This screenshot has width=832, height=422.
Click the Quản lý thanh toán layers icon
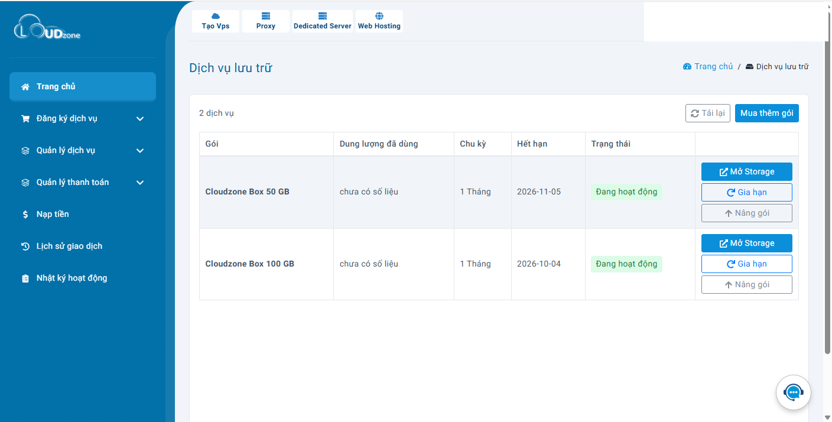[25, 183]
